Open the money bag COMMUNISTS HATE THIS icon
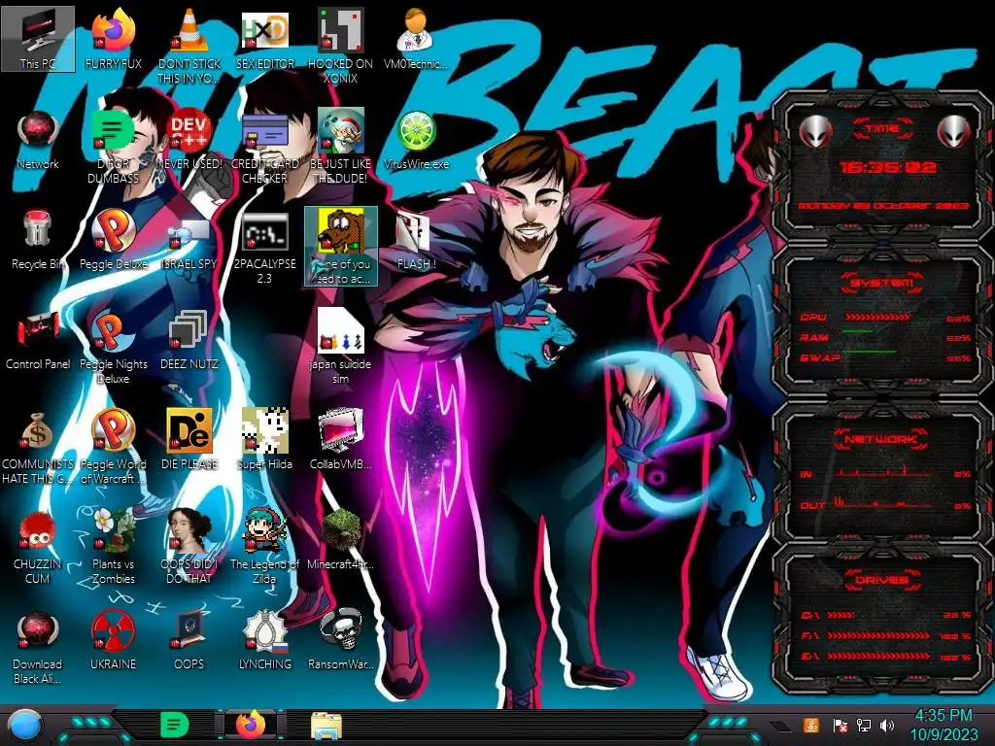The image size is (995, 746). [x=38, y=448]
